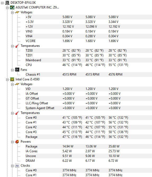Click the ASUSTeK motherboard icon
152x177 pixels.
(12, 7)
